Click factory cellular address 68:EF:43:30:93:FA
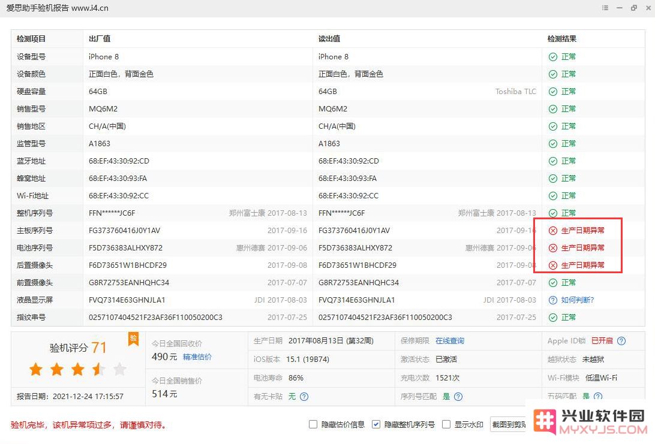Screen dimensions: 655x444 coord(118,179)
